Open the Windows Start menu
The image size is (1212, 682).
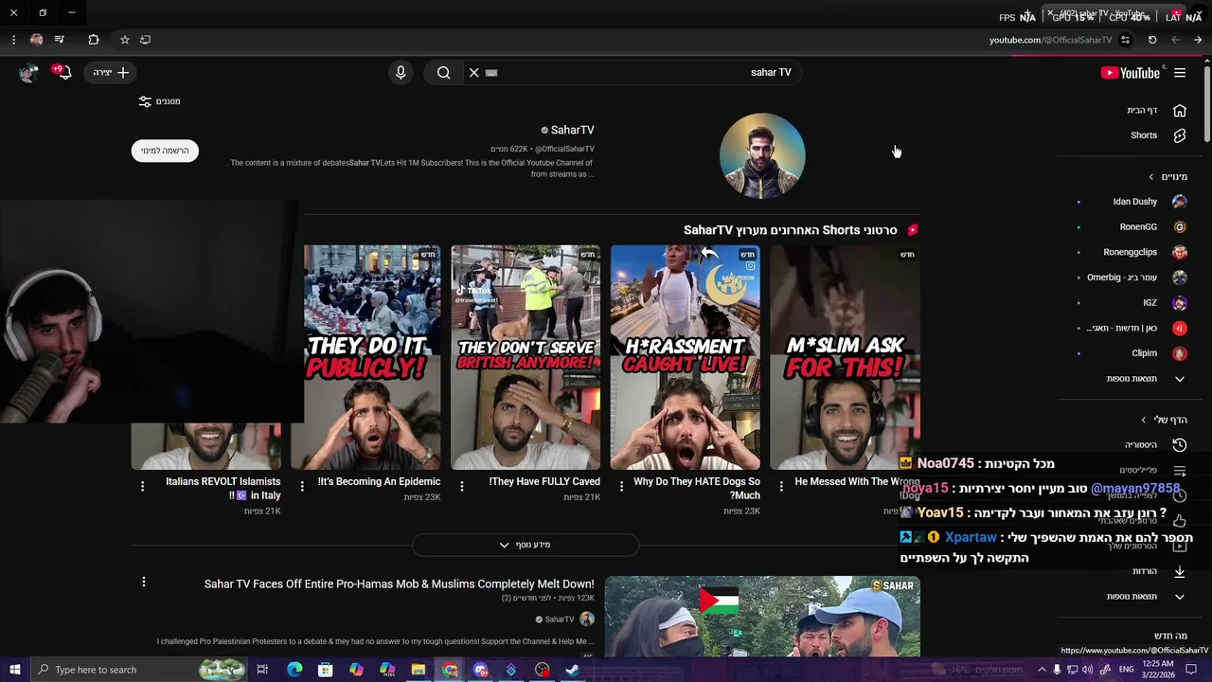click(x=14, y=670)
